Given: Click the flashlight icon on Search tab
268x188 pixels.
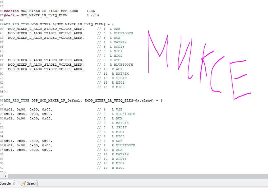Looking at the screenshot, I should [x=24, y=183].
